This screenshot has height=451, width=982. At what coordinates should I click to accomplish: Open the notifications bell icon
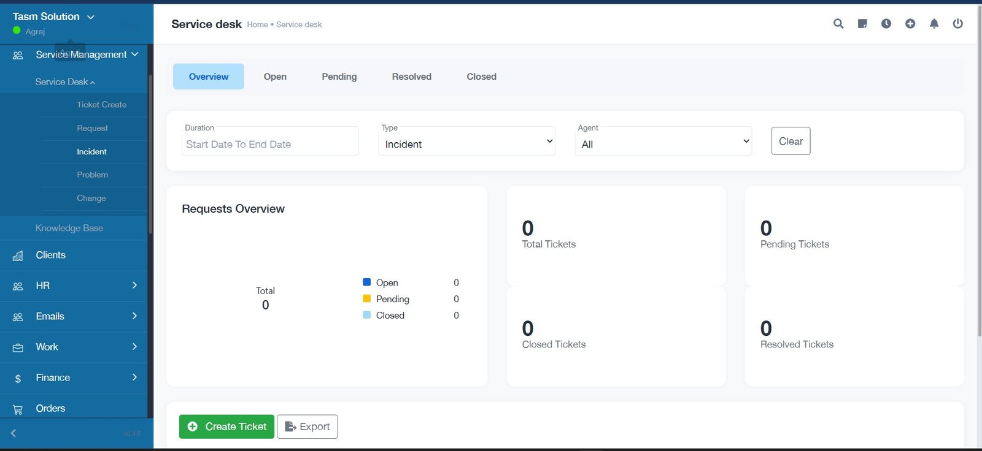click(934, 24)
